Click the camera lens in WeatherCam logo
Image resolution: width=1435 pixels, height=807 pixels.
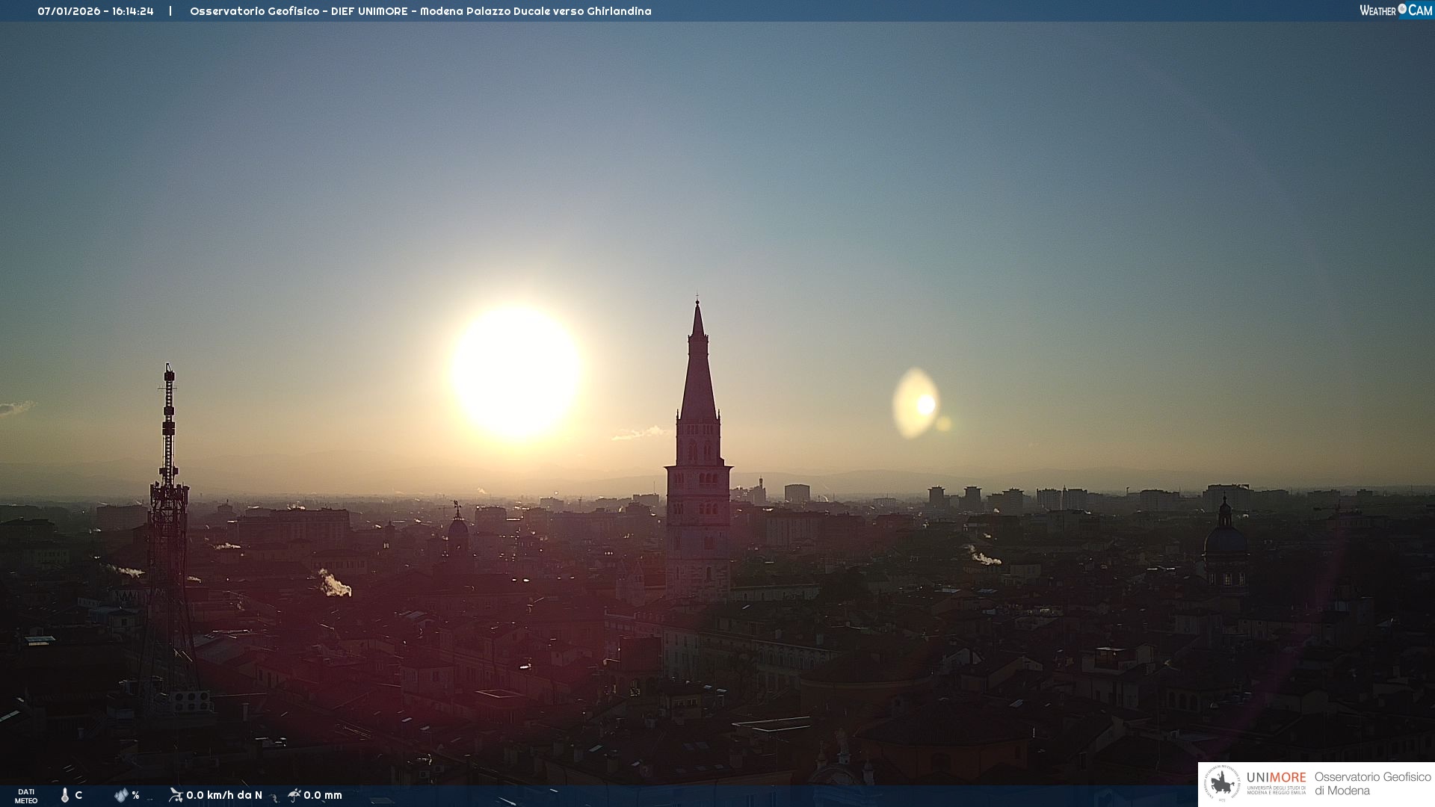tap(1402, 9)
